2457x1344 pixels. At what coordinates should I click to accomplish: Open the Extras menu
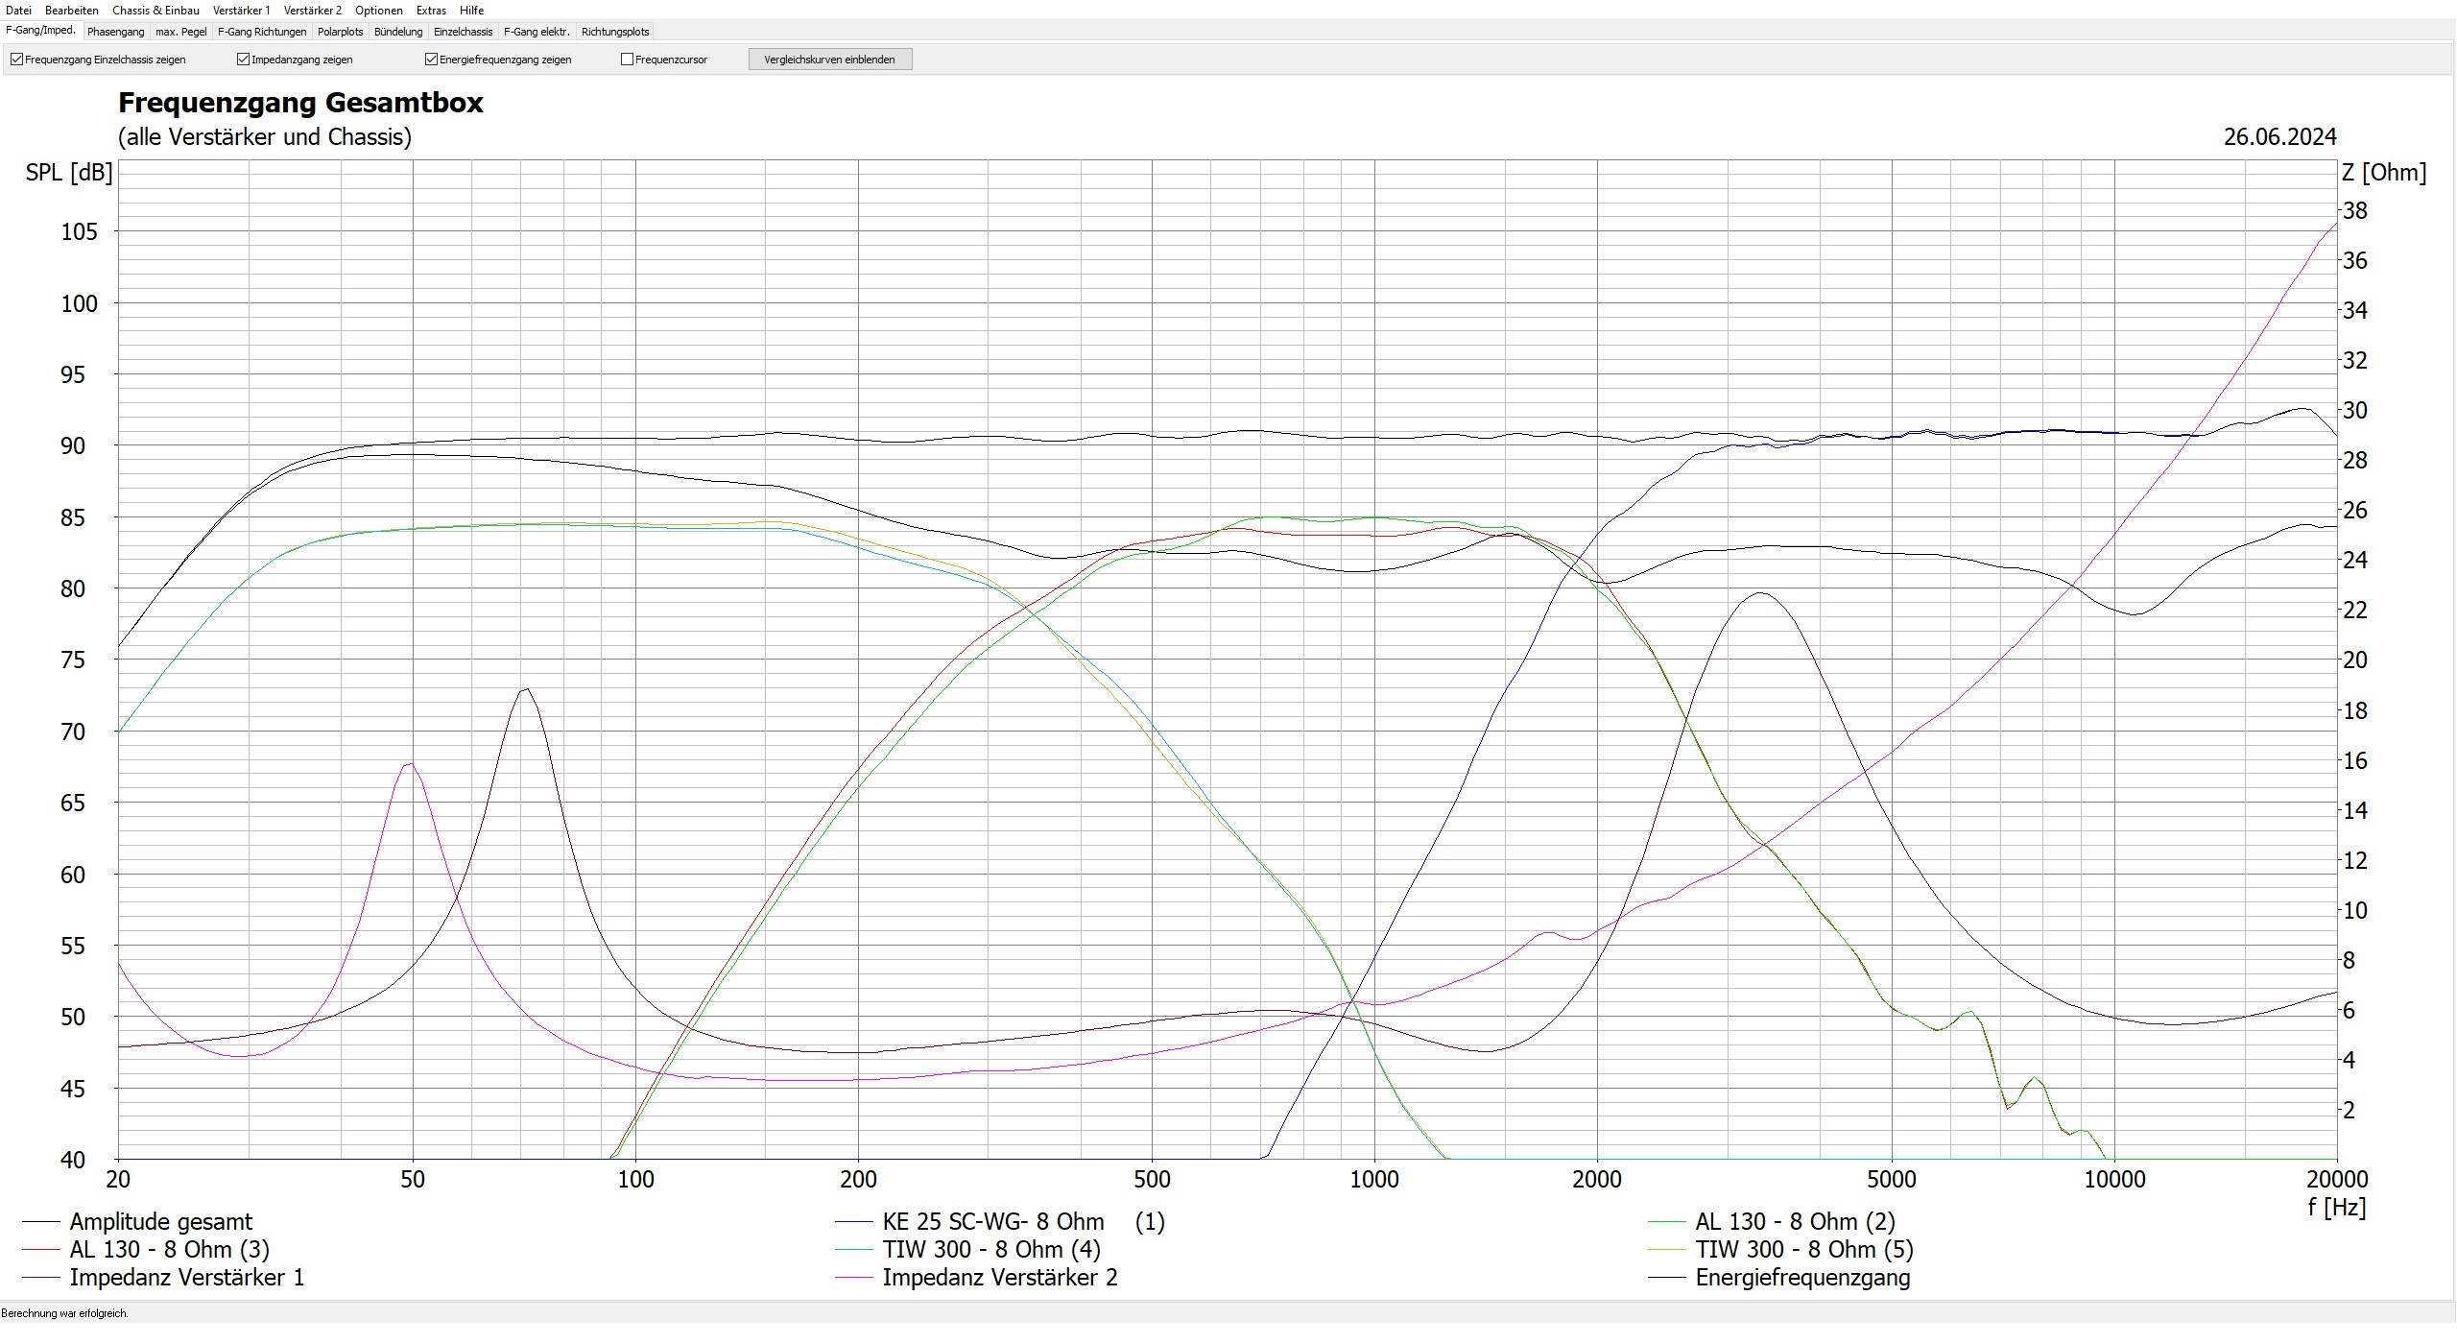pos(431,10)
